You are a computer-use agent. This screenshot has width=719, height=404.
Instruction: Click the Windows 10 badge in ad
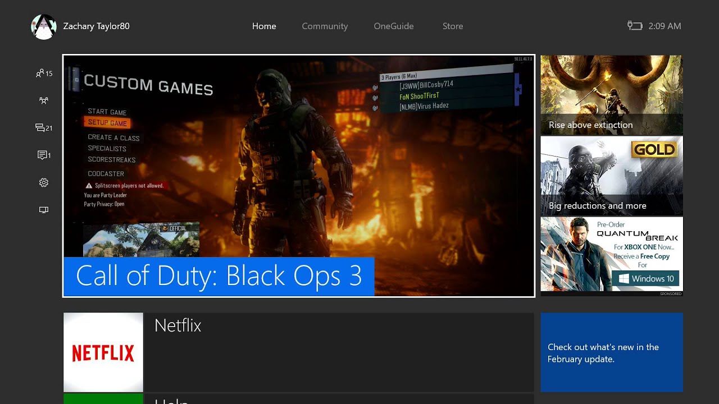pyautogui.click(x=645, y=279)
